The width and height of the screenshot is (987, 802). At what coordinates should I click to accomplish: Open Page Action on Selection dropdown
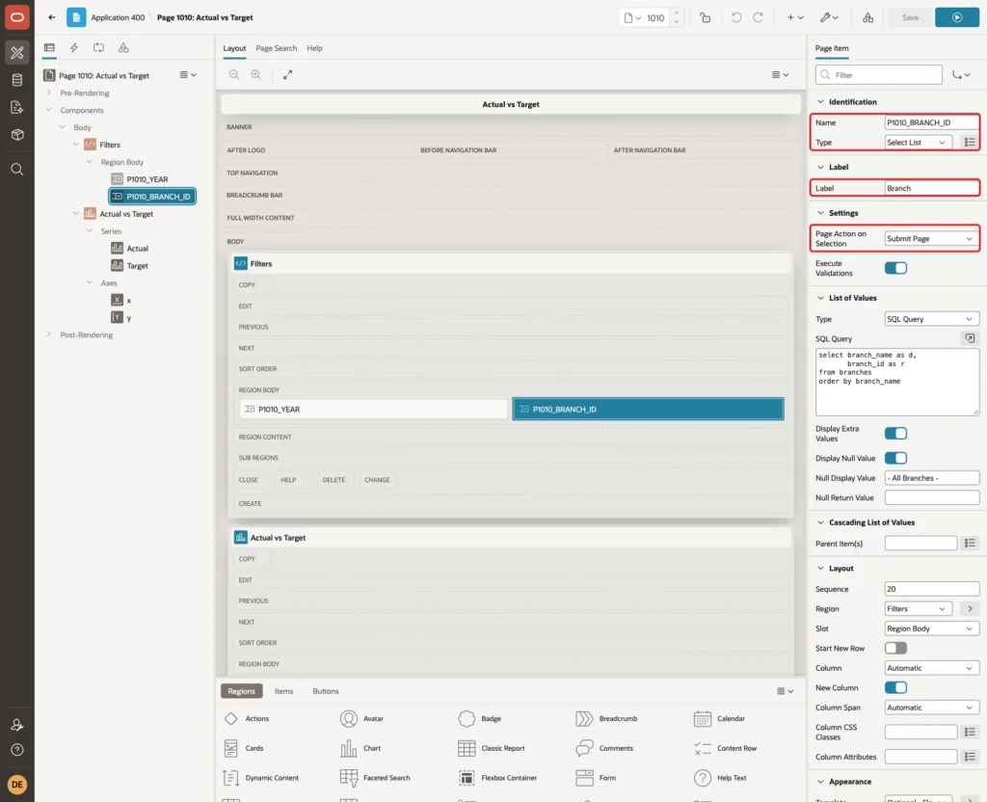[932, 239]
